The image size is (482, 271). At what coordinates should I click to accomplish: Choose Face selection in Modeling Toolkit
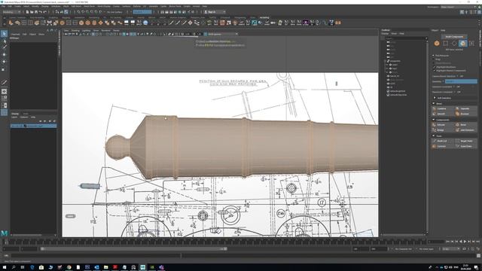pos(463,44)
